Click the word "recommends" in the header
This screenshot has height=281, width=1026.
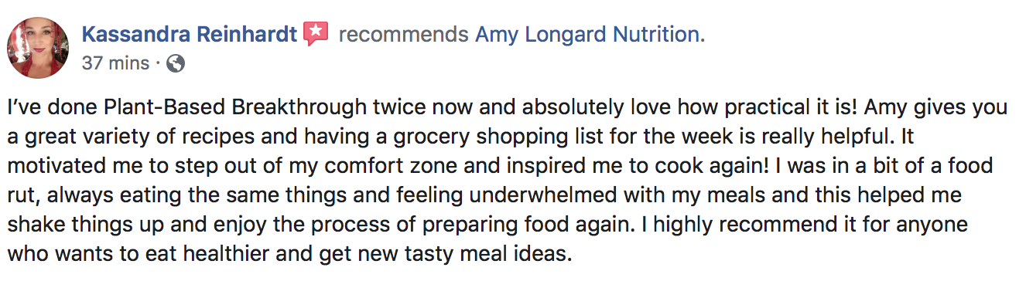(x=403, y=35)
